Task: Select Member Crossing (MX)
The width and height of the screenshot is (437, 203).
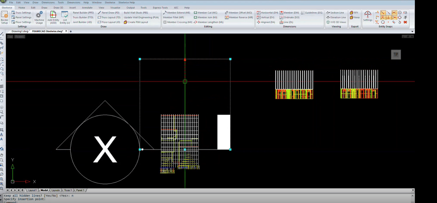Action: (x=178, y=22)
